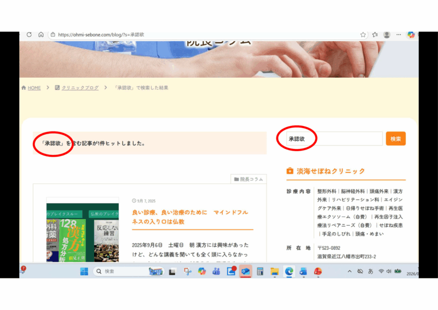The image size is (438, 310).
Task: Select the 頭痛外来 text in 診療内容
Action: 379,192
